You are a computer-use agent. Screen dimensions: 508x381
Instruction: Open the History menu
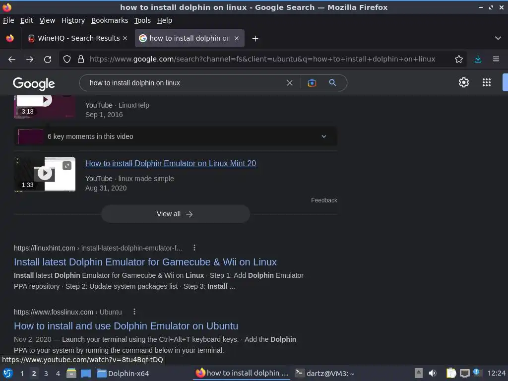pyautogui.click(x=73, y=20)
